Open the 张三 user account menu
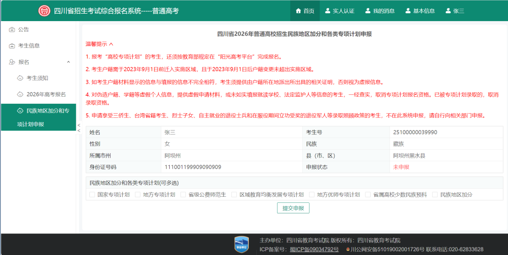 (x=454, y=11)
